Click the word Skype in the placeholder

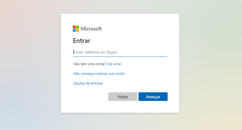(111, 52)
